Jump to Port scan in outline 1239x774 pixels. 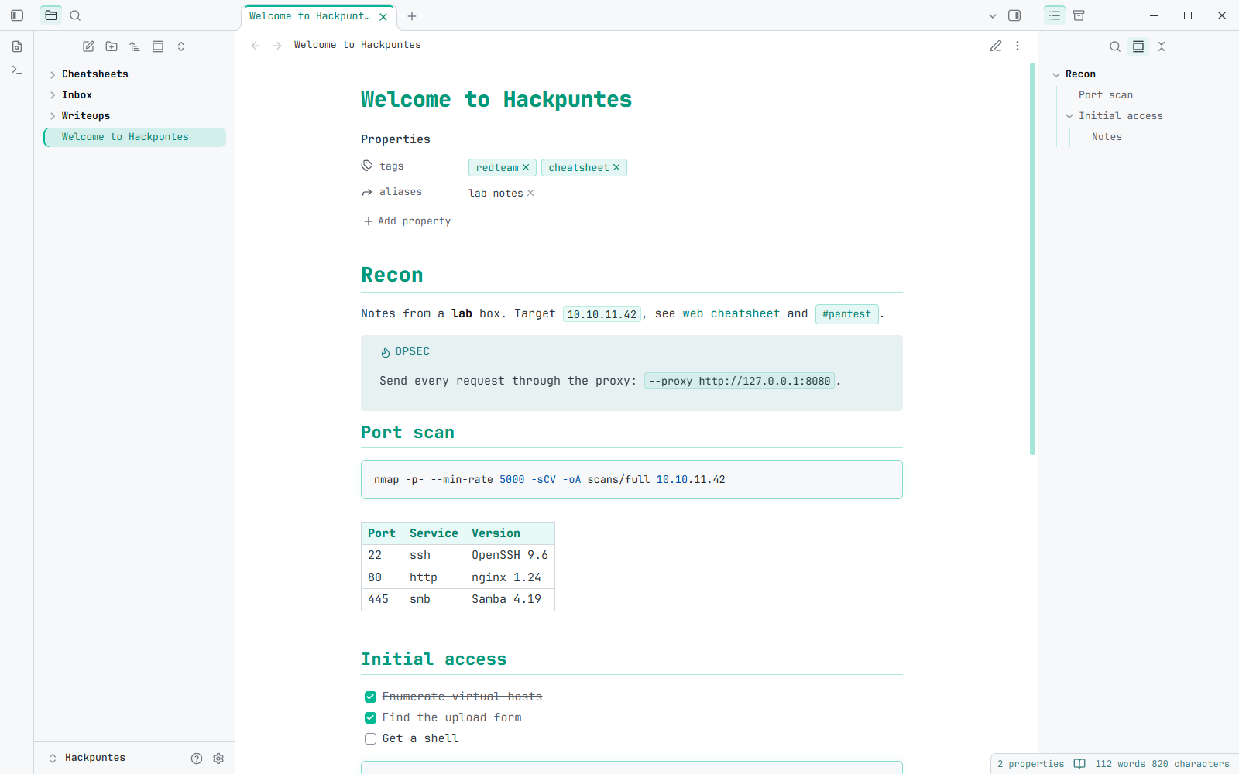(x=1106, y=95)
